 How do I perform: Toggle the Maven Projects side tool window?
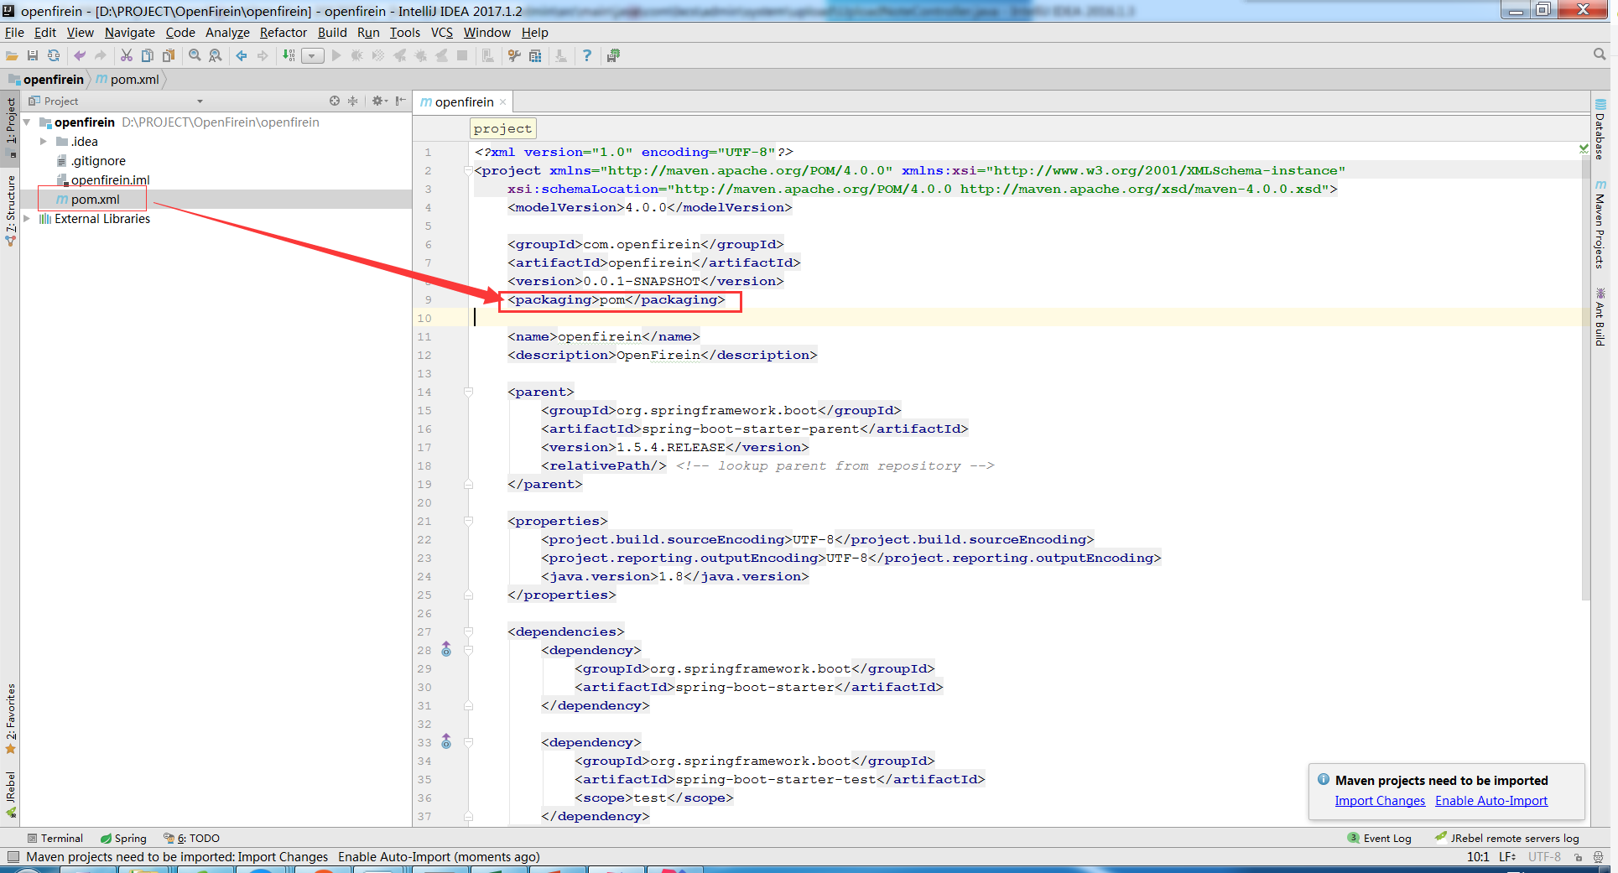tap(1600, 225)
